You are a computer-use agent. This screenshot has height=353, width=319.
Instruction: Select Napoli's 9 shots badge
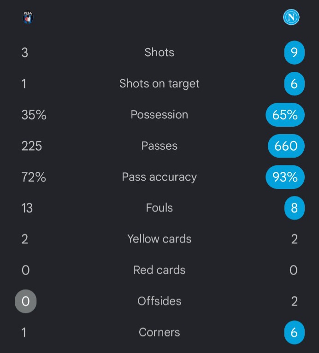coord(294,53)
